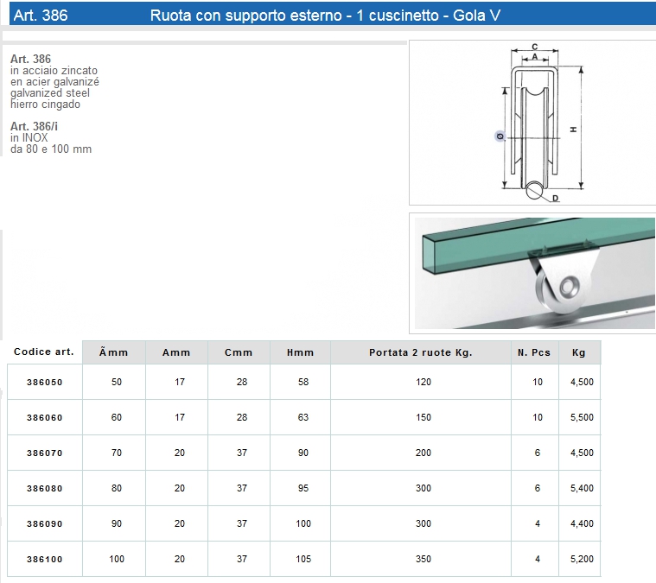Select product code 386050
Image resolution: width=656 pixels, height=583 pixels.
[x=45, y=382]
